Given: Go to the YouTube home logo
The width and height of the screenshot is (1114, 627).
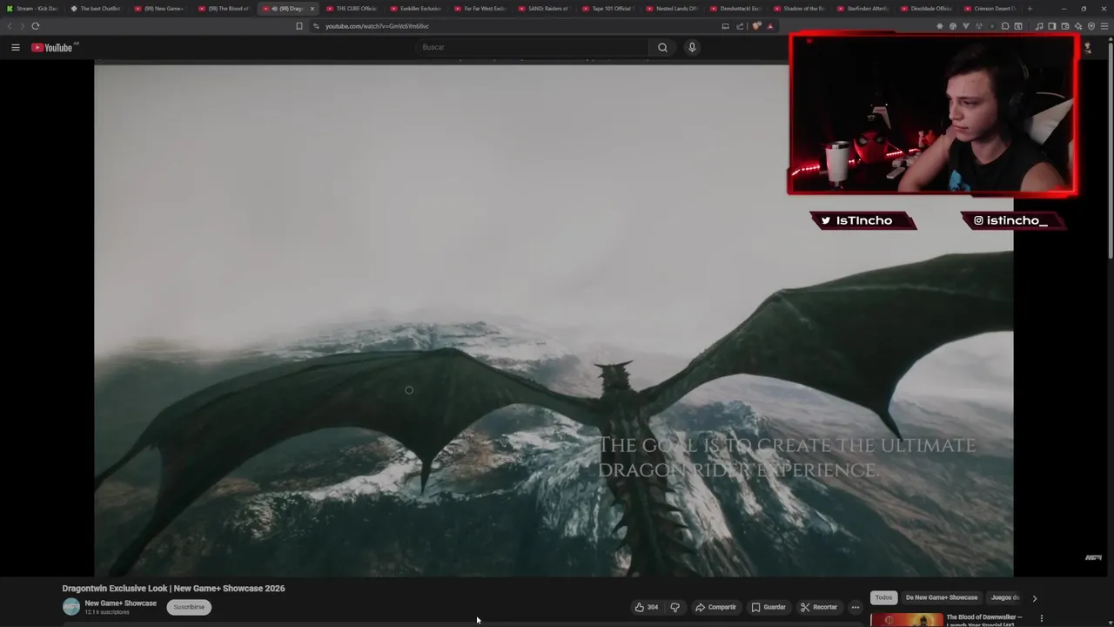Looking at the screenshot, I should (52, 47).
